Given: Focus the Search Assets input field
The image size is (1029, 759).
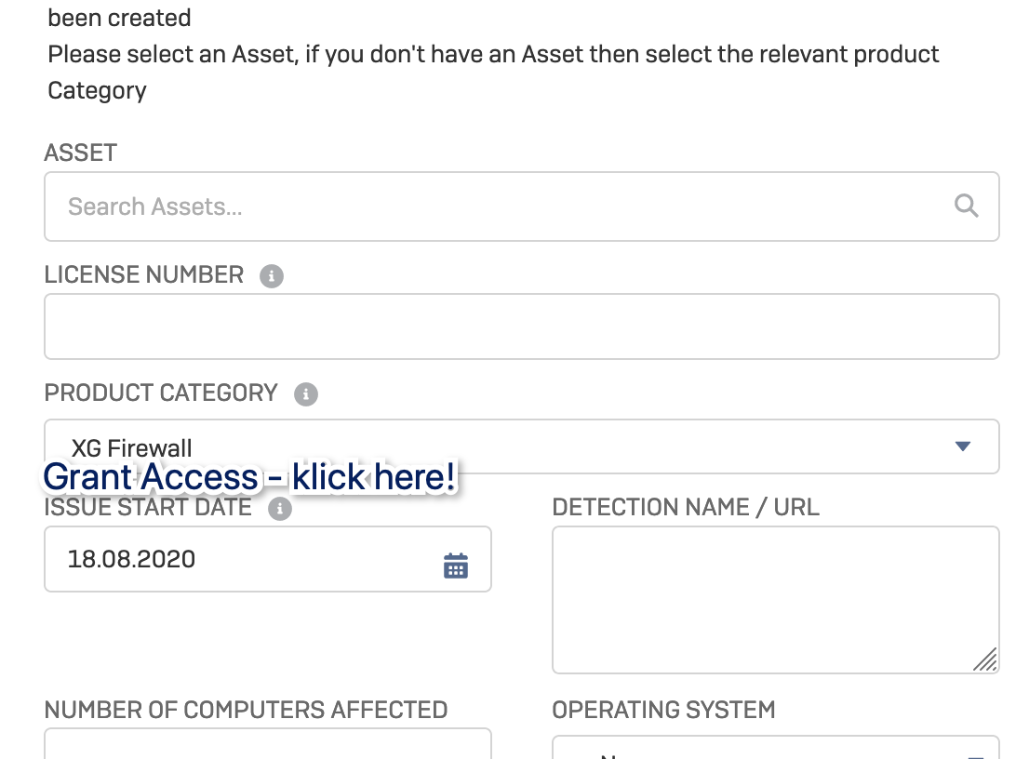Looking at the screenshot, I should (522, 206).
